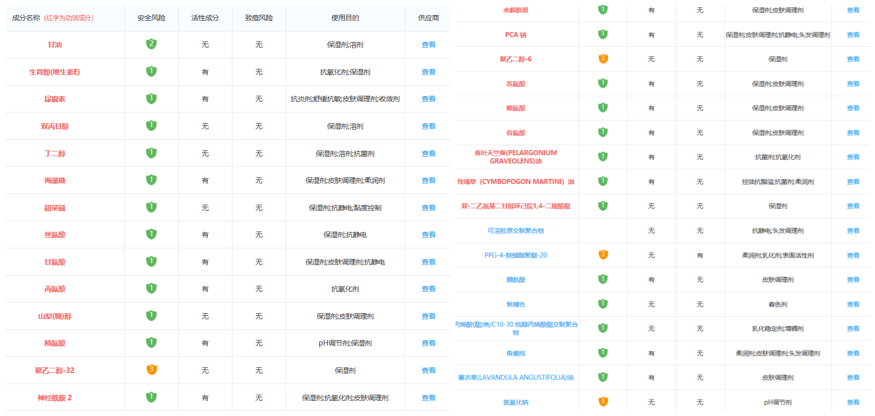Click the safety shield icon for 甘氨酸

point(151,261)
